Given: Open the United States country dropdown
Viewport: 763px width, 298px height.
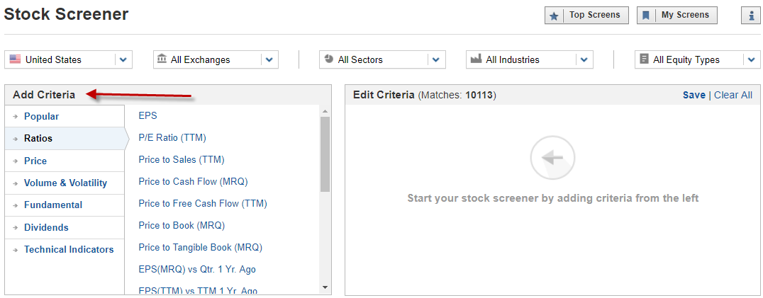Looking at the screenshot, I should coord(123,59).
